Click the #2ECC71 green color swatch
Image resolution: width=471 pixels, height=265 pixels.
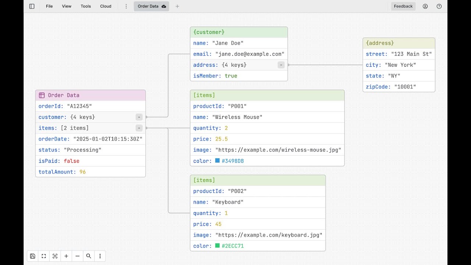(x=217, y=245)
